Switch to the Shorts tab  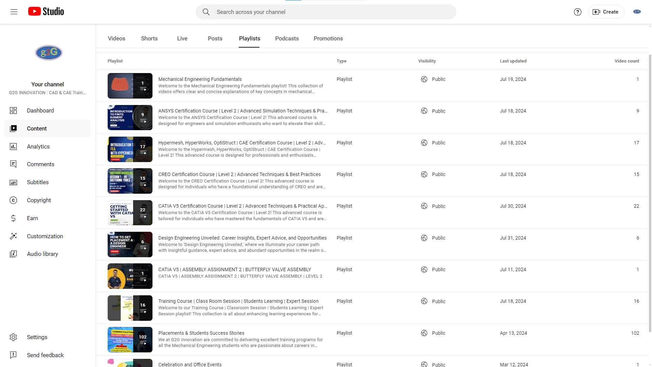tap(149, 39)
